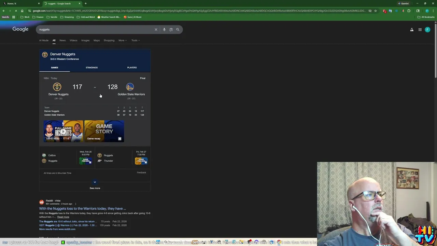Switch to Shopping results
The image size is (437, 246).
click(x=109, y=40)
